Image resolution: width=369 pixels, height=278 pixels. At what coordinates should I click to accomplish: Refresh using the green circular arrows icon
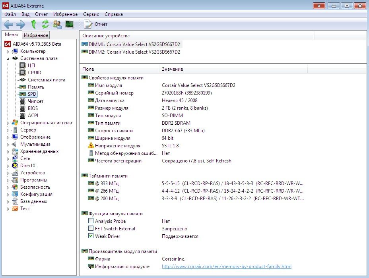45,24
